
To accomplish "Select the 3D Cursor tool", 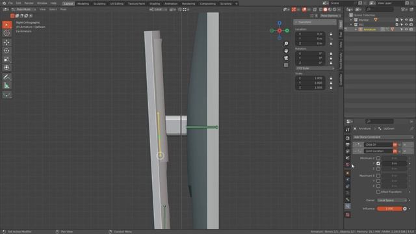I will click(x=6, y=33).
